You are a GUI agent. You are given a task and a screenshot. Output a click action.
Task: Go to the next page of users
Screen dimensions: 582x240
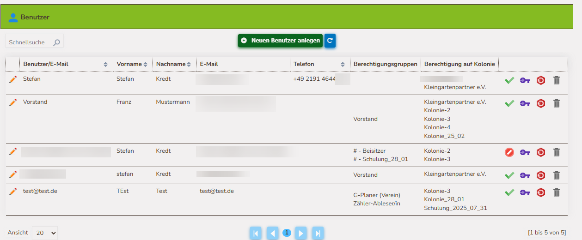click(x=301, y=233)
